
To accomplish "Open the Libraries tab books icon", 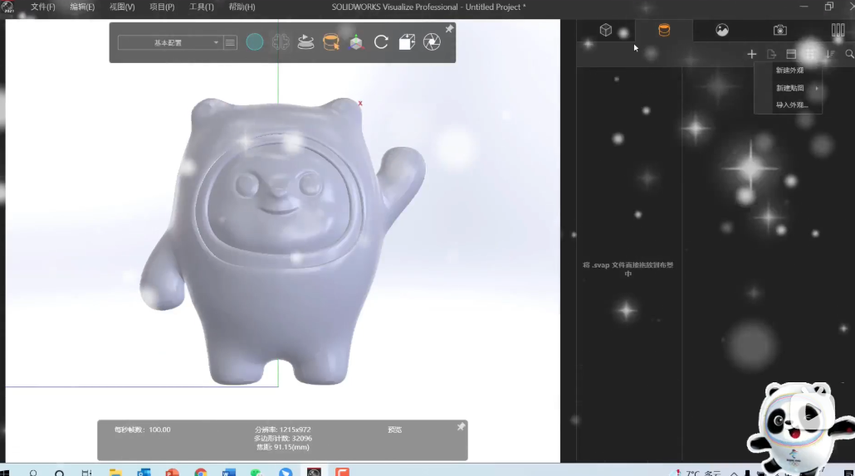I will pos(838,30).
